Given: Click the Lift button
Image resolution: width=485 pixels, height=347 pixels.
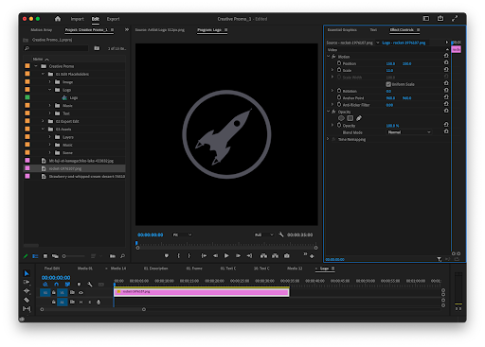Looking at the screenshot, I should (263, 256).
